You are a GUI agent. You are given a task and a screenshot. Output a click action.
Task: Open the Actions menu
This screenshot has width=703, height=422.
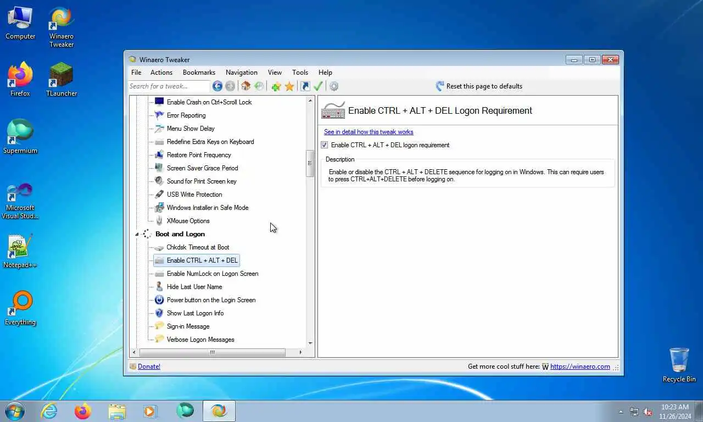pyautogui.click(x=161, y=73)
